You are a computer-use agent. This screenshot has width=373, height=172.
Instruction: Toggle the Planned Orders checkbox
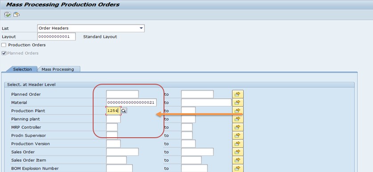[x=4, y=53]
